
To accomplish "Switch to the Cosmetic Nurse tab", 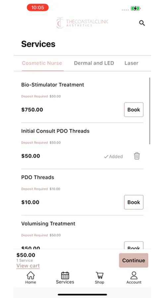I will 42,63.
